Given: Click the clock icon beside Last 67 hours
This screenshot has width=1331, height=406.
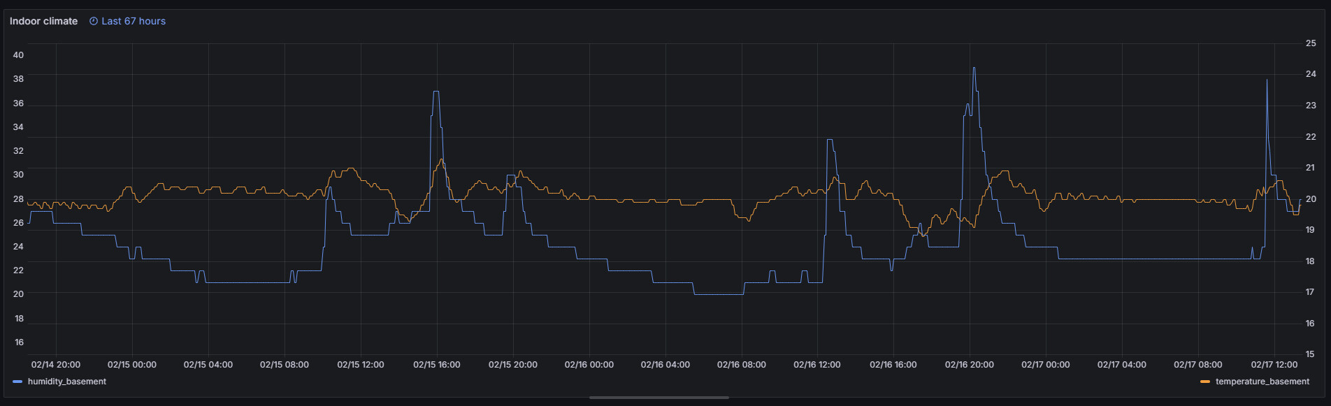Looking at the screenshot, I should 94,21.
